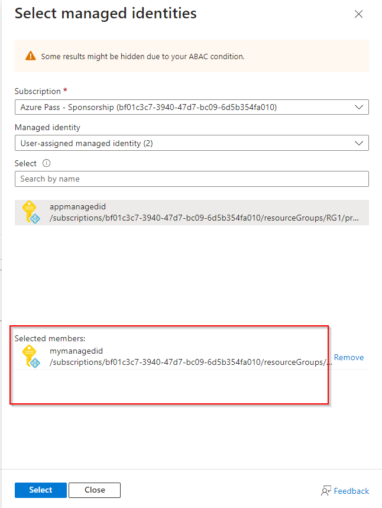
Task: Click the mymanagedid selected member name
Action: click(x=76, y=351)
